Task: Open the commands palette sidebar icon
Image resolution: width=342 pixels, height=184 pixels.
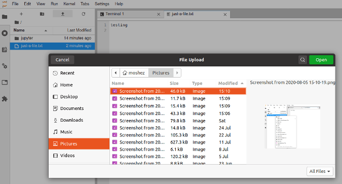Action: 5,50
